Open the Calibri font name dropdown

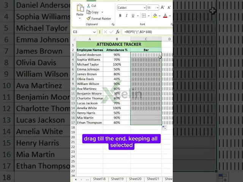point(144,8)
